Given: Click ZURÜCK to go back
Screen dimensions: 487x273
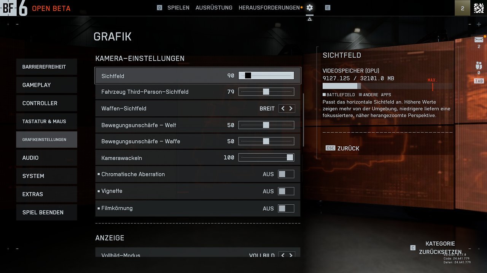Looking at the screenshot, I should (x=348, y=148).
